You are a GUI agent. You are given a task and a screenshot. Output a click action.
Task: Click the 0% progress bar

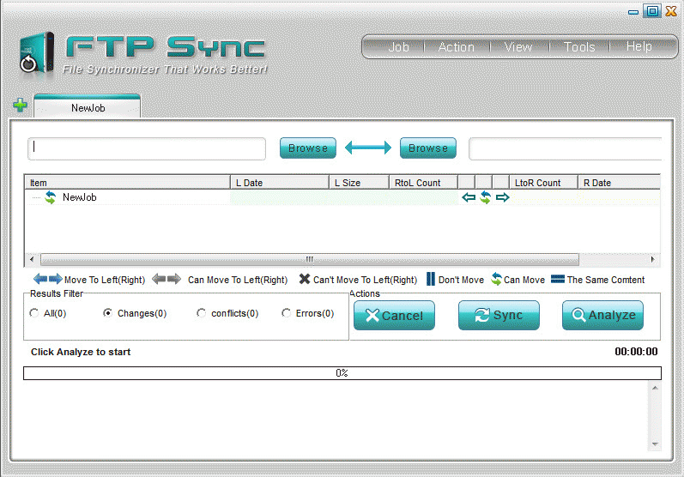coord(342,373)
